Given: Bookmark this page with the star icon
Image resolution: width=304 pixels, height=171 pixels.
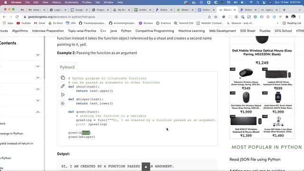Looking at the screenshot, I should (216, 17).
